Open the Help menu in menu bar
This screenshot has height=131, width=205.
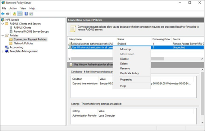coord(32,8)
